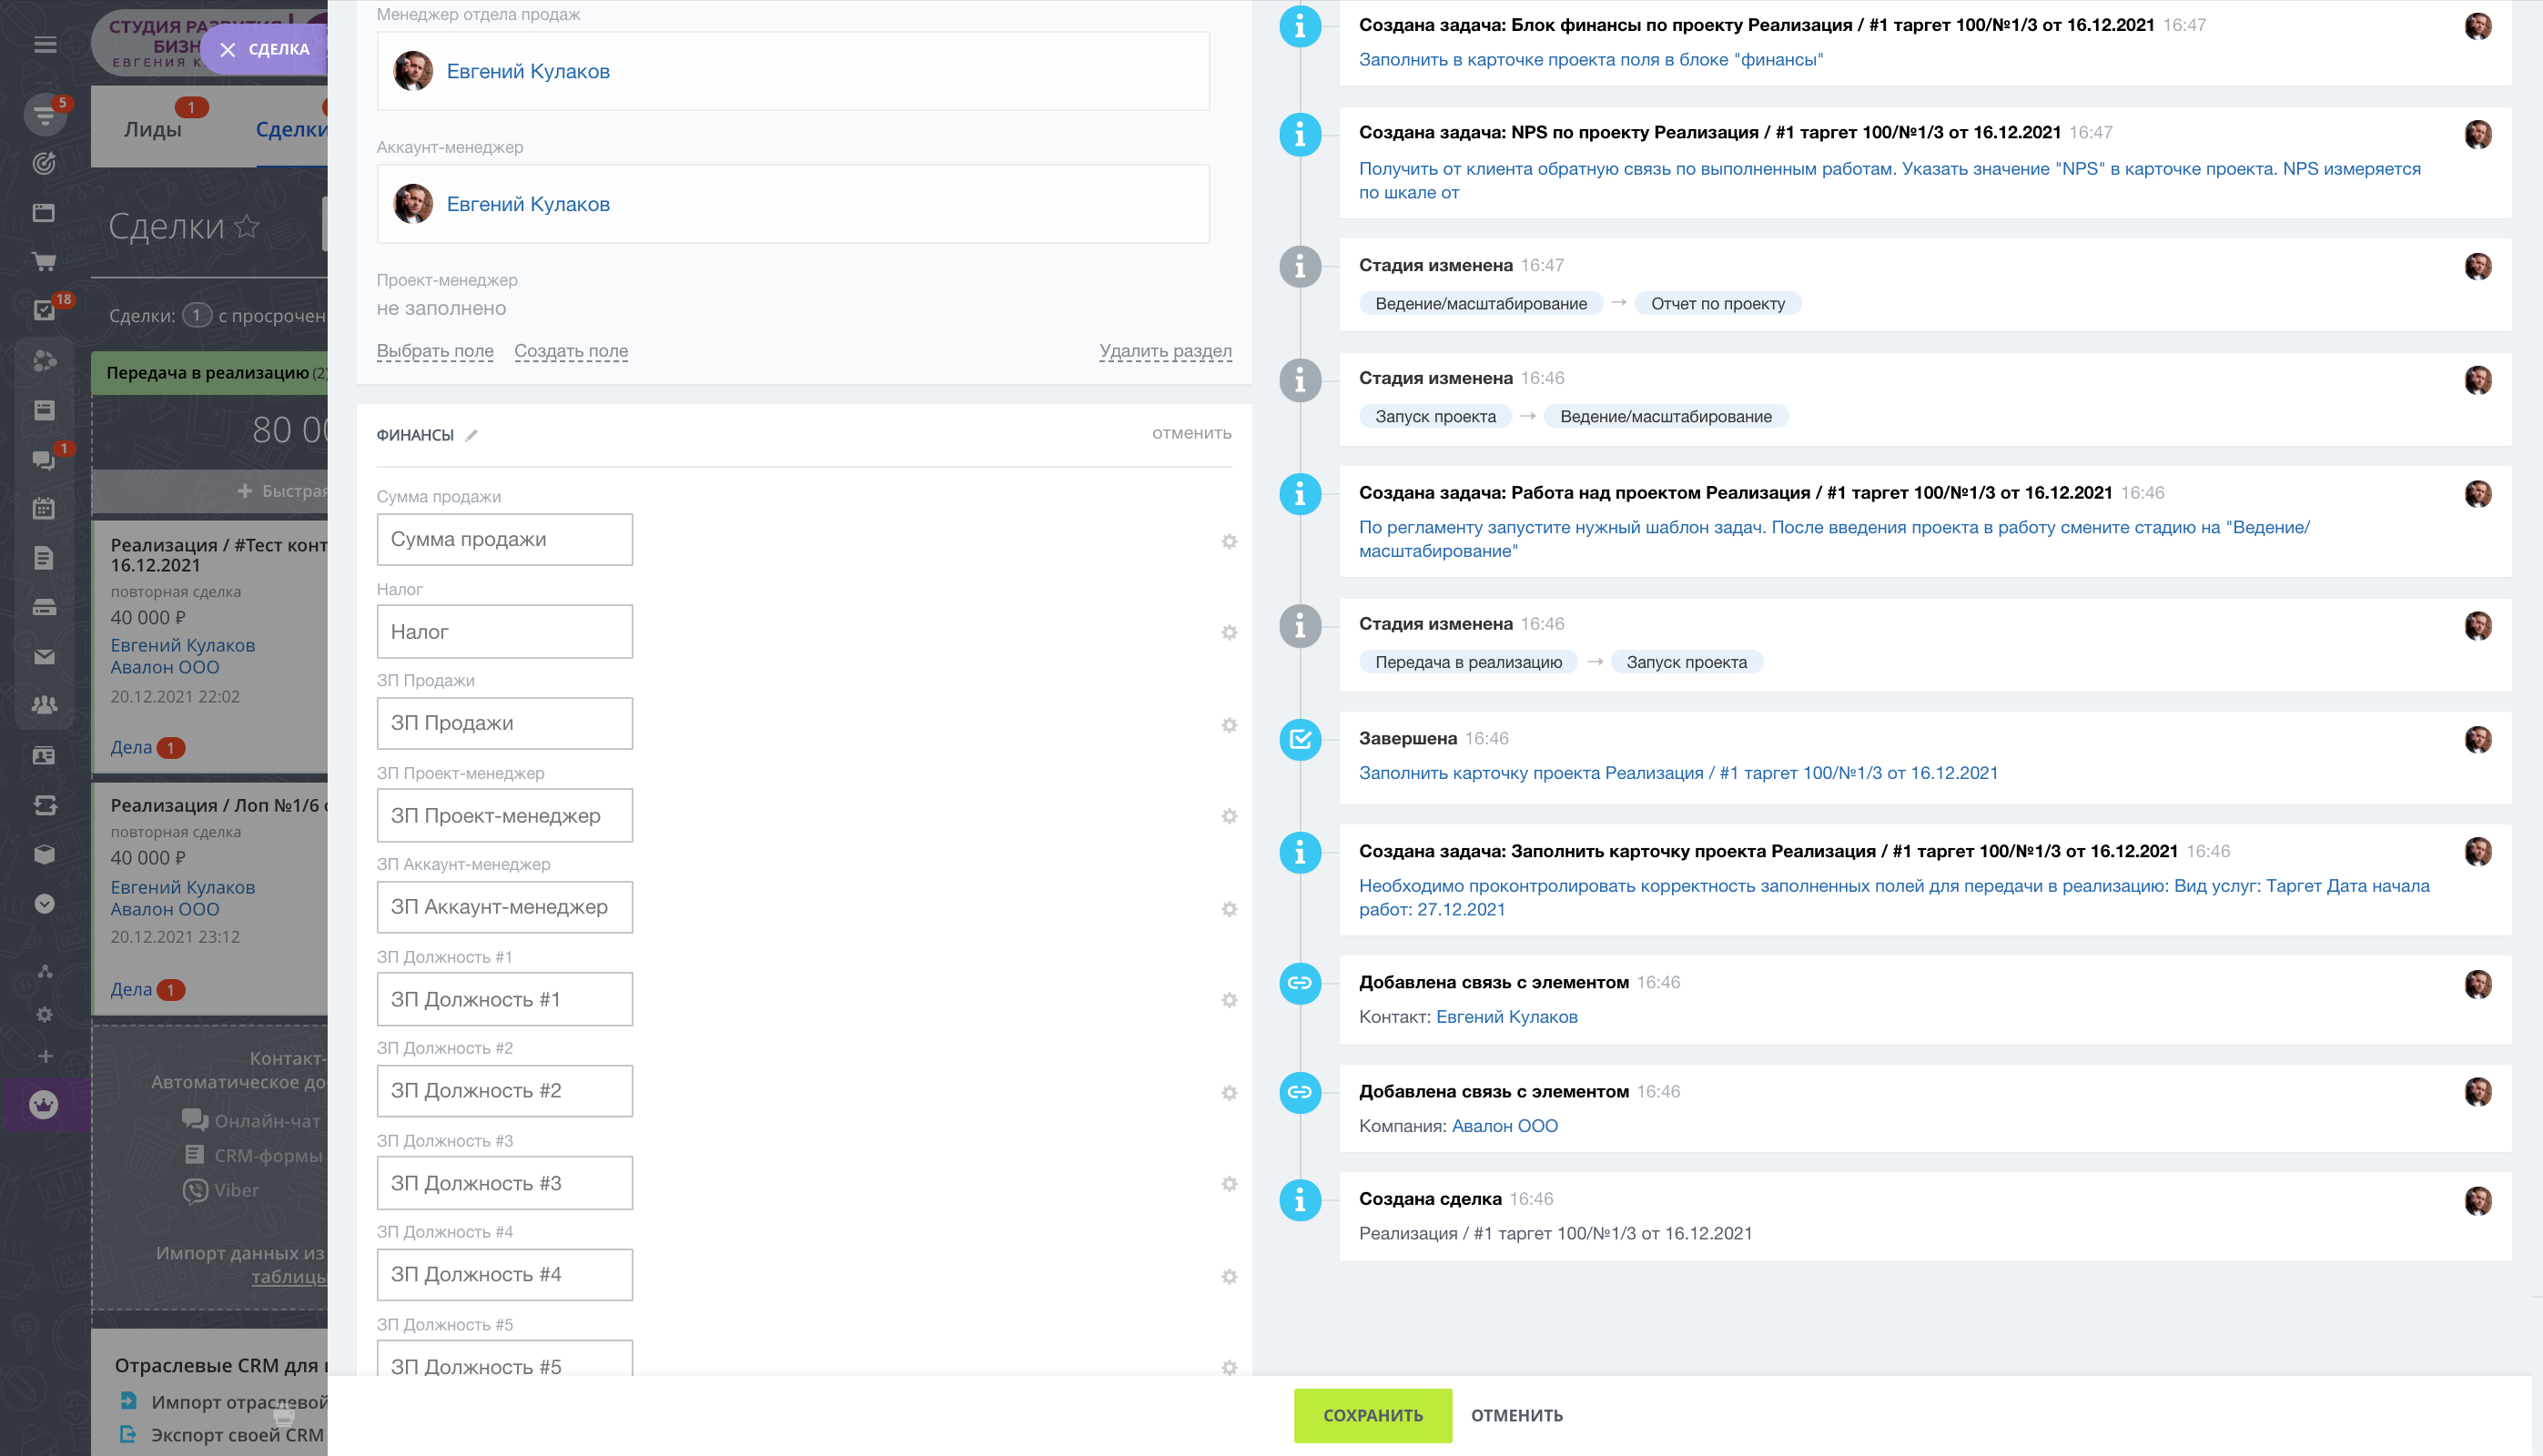Click the calendar icon in left sidebar
Screen dimensions: 2543x1456
pyautogui.click(x=44, y=509)
